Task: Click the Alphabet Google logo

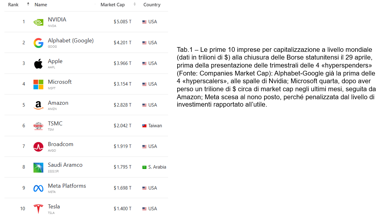Action: [38, 43]
